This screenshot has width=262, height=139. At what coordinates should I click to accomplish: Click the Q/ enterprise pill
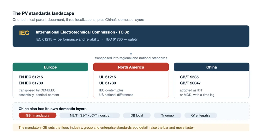point(201,115)
